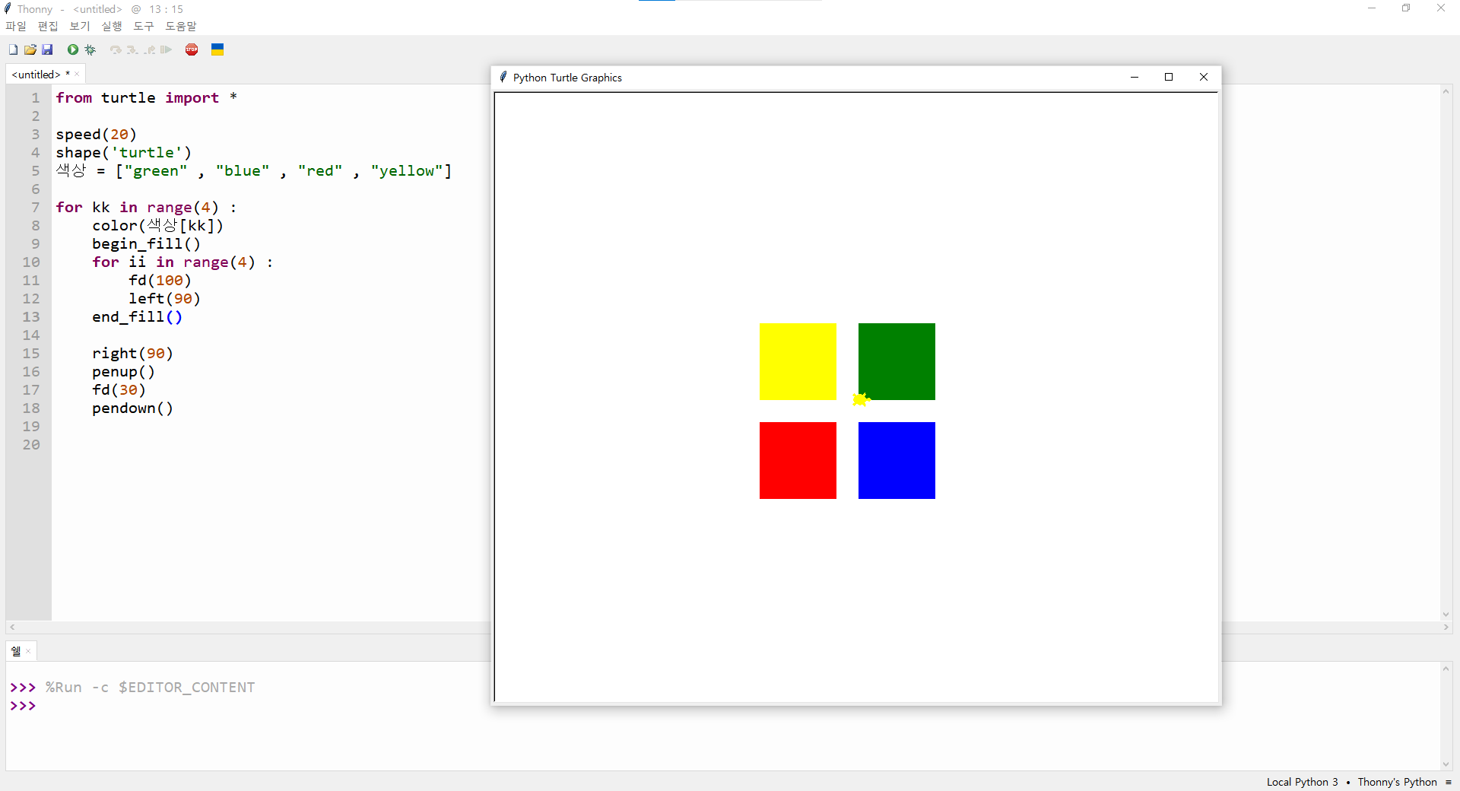This screenshot has width=1460, height=791.
Task: Click the "shape('turtle')" code line
Action: pyautogui.click(x=123, y=152)
